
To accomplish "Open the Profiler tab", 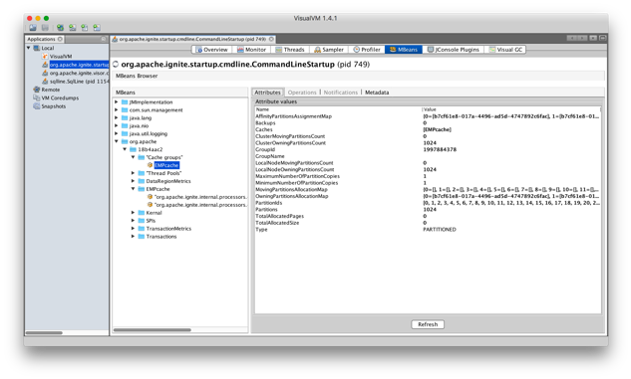I will pos(367,50).
